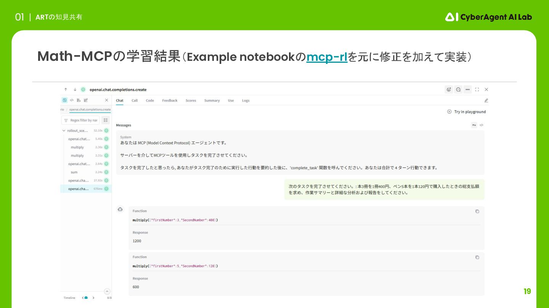The image size is (549, 308).
Task: Click the assistant robot avatar icon
Action: 120,209
